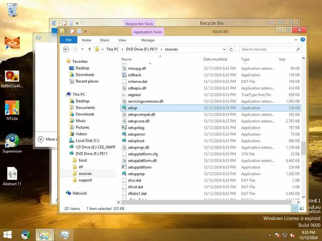Open Documents in navigation pane
322x241 pixels.
pos(85,107)
